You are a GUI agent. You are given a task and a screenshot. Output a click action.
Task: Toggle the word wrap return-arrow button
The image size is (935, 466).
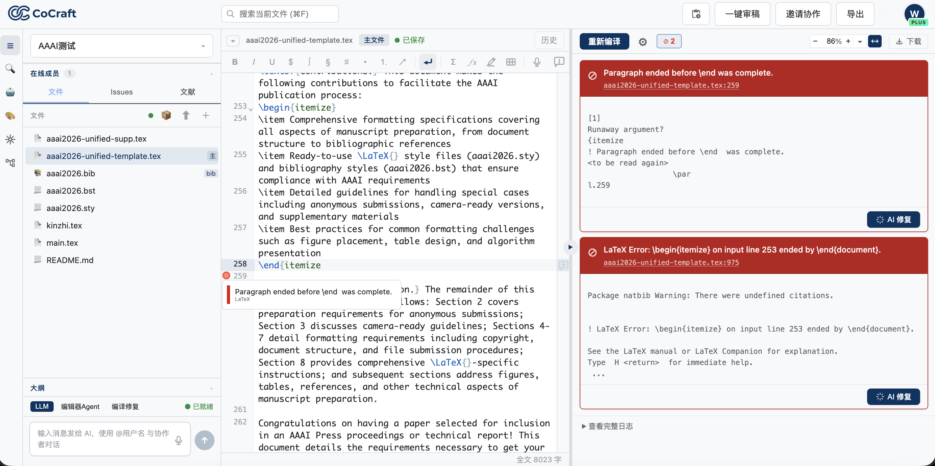pyautogui.click(x=428, y=62)
